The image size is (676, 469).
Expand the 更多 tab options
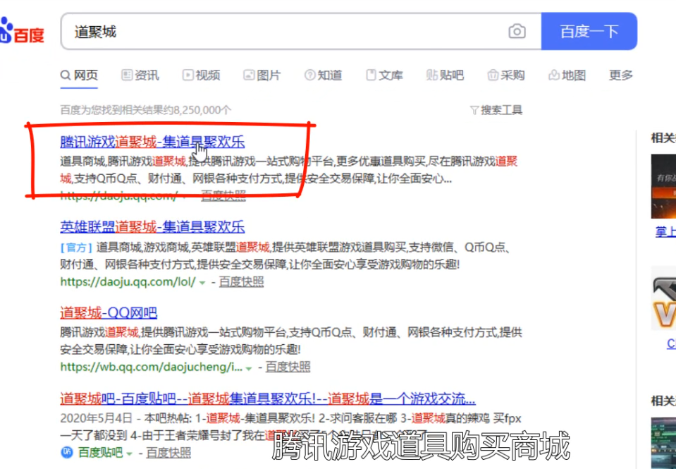(620, 75)
